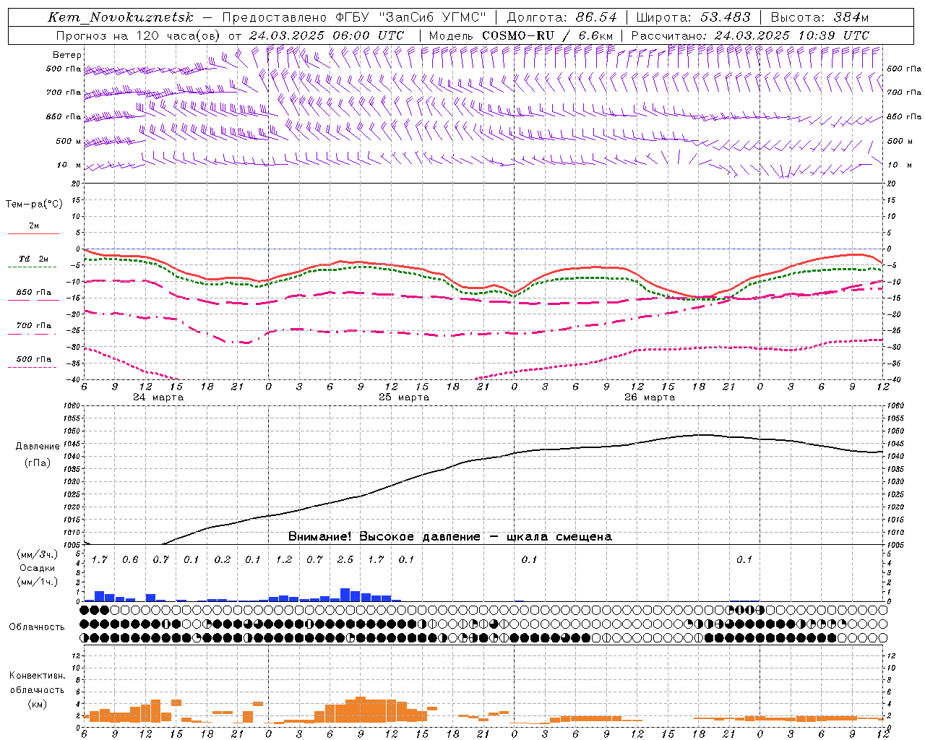Click the Осадки precipitation label
This screenshot has width=925, height=740.
pyautogui.click(x=37, y=568)
